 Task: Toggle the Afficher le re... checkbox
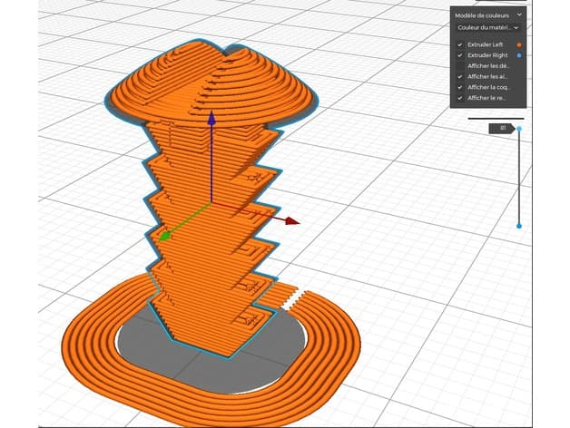[x=460, y=98]
